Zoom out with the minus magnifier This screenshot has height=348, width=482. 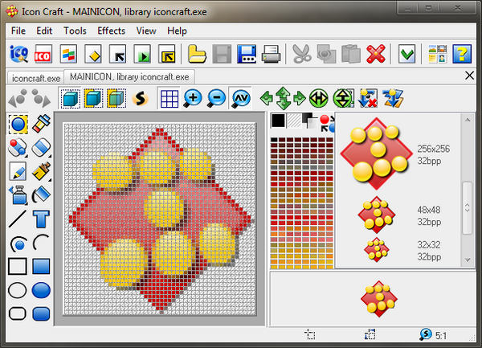point(216,98)
